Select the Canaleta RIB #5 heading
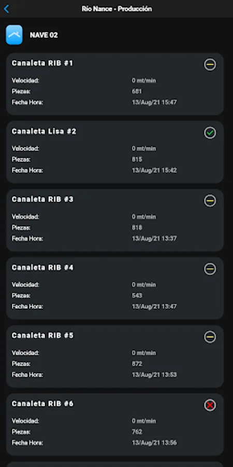The width and height of the screenshot is (233, 467). click(42, 335)
